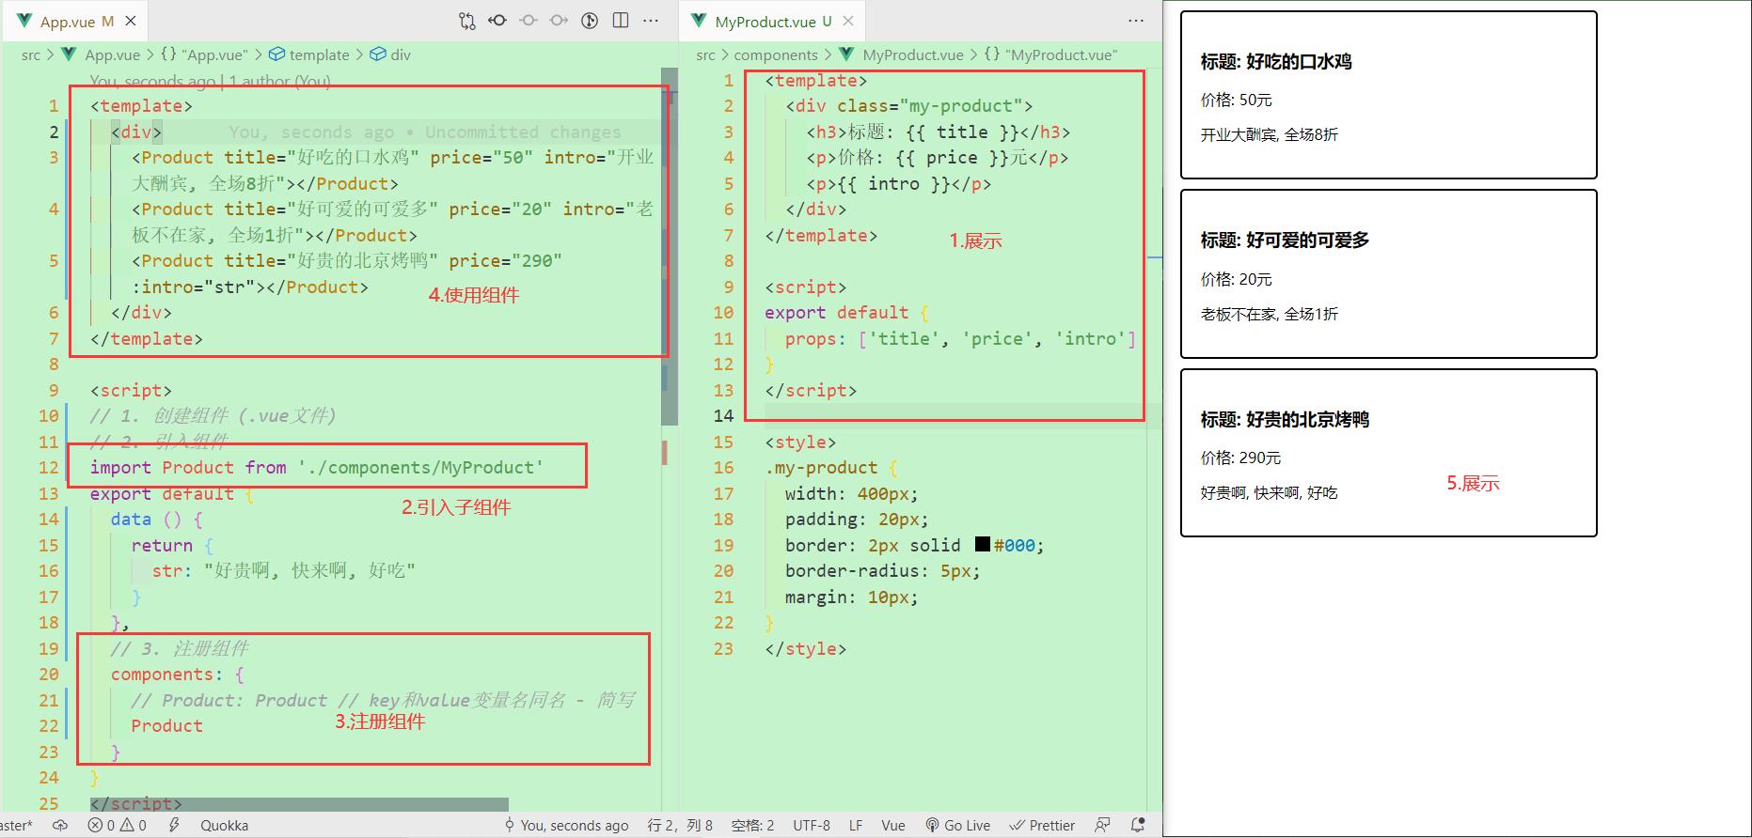
Task: Click the lightning bolt status bar icon
Action: 174,825
